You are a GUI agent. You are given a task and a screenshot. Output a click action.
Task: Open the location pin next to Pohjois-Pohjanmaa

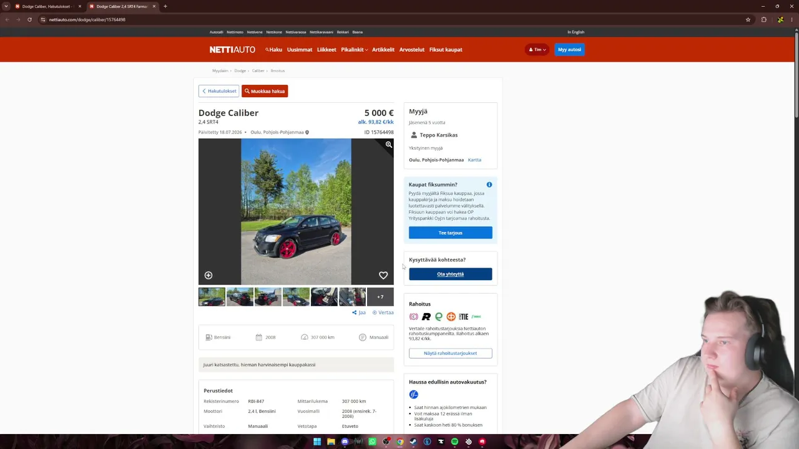[x=306, y=132]
